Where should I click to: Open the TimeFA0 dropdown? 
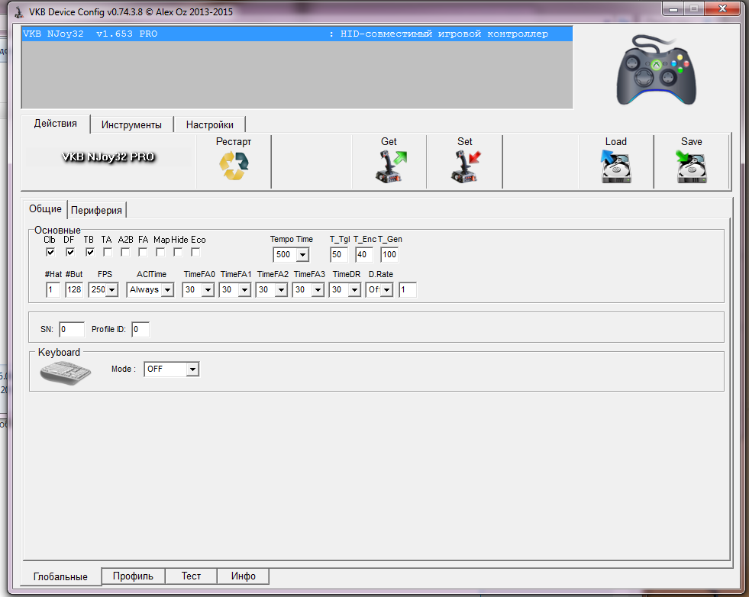[x=208, y=289]
